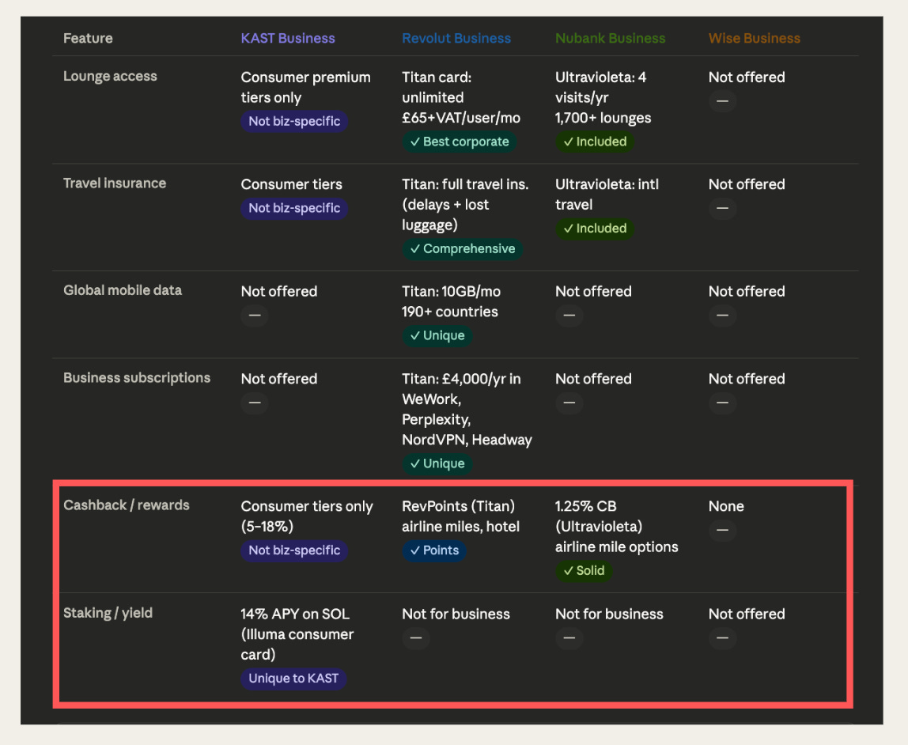Image resolution: width=908 pixels, height=745 pixels.
Task: Click dash icon under Wise Staking / yield
Action: point(722,638)
